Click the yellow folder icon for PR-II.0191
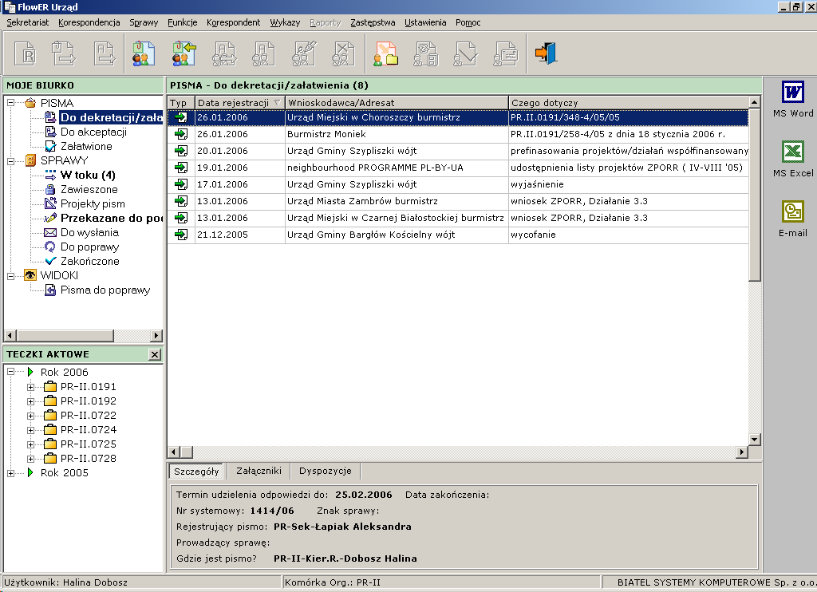The height and width of the screenshot is (592, 817). (50, 387)
